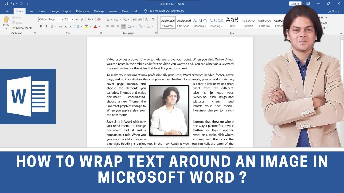344x193 pixels.
Task: Toggle underline formatting
Action: click(52, 26)
